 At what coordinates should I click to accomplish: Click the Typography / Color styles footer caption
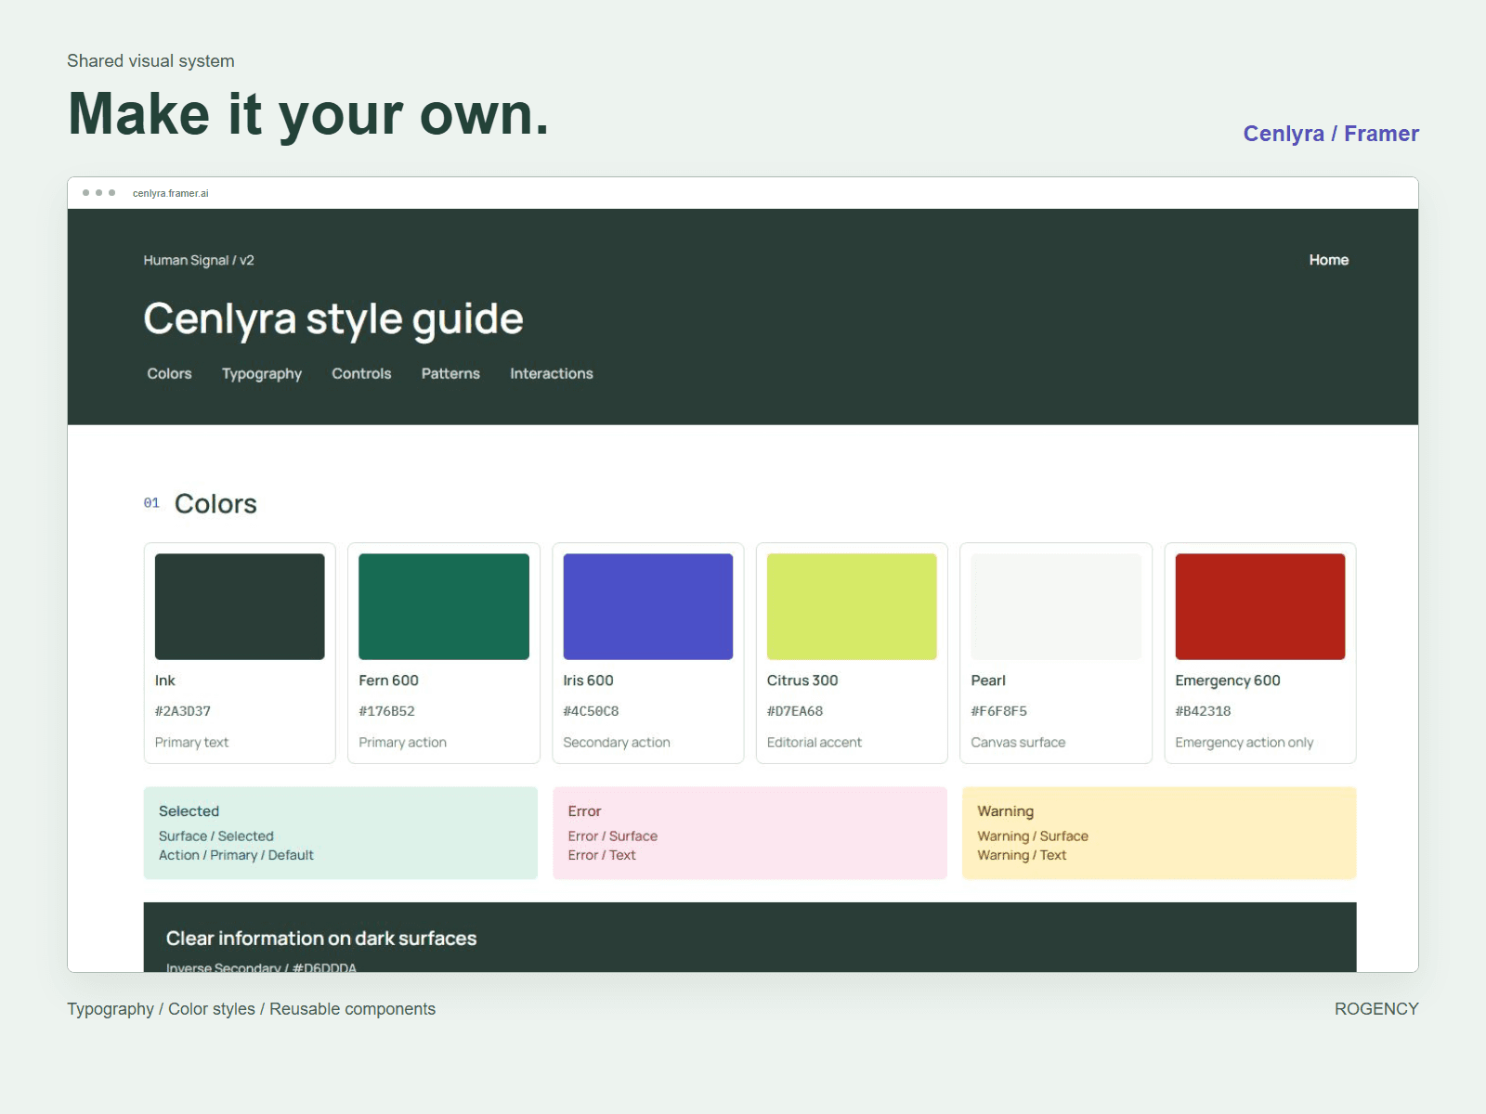tap(251, 1009)
